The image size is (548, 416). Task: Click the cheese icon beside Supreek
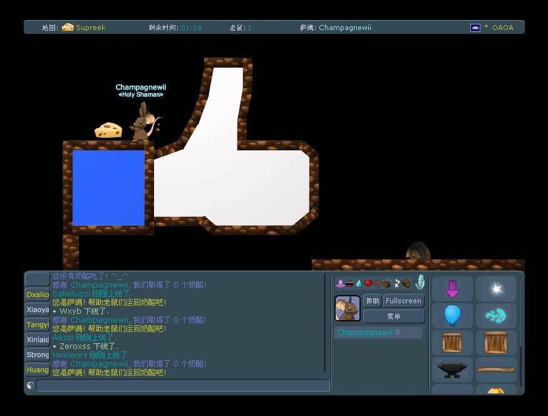coord(68,28)
